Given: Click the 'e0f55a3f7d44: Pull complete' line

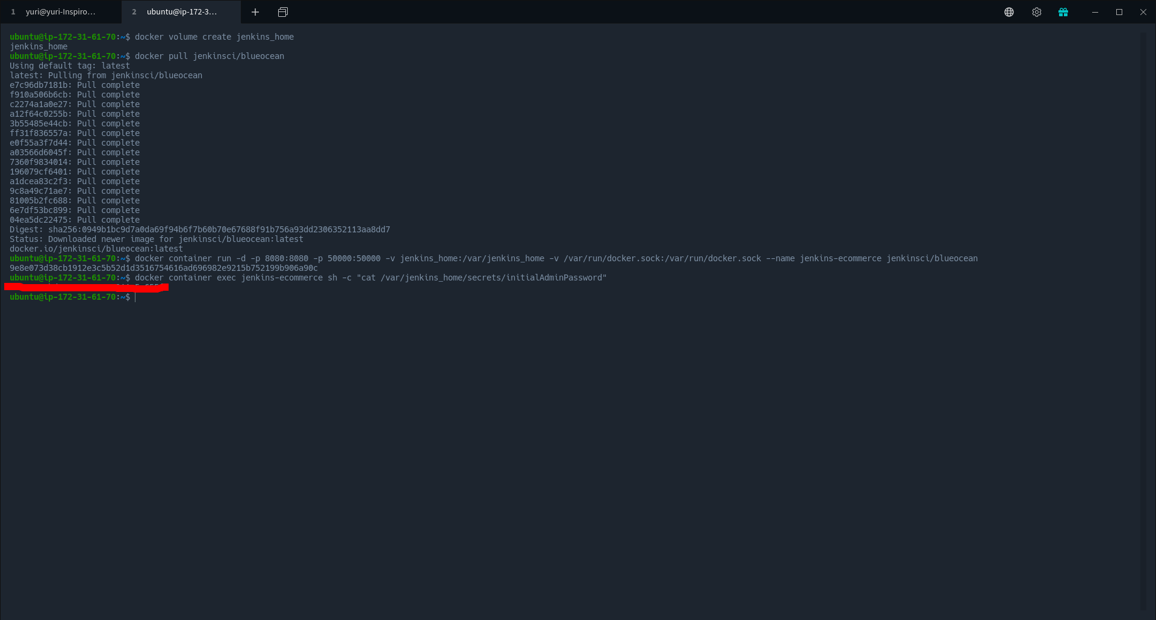Looking at the screenshot, I should 75,143.
